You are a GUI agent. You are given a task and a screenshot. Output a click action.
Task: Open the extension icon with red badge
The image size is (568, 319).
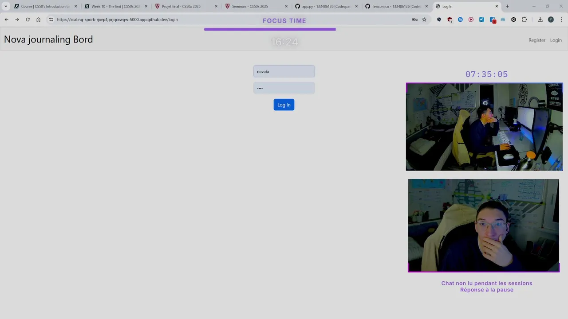tap(493, 20)
